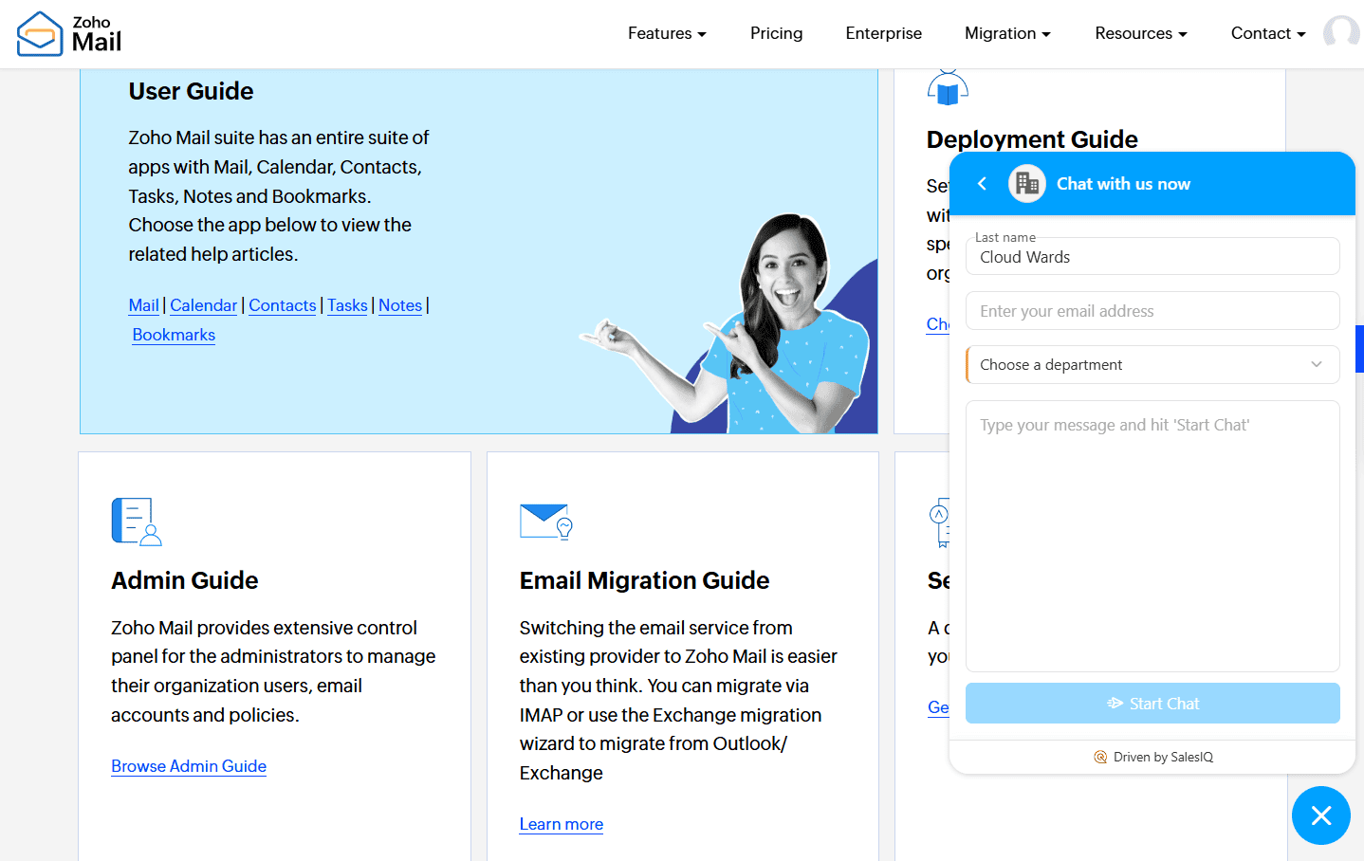1364x861 pixels.
Task: Click the company building icon in chat
Action: tap(1026, 184)
